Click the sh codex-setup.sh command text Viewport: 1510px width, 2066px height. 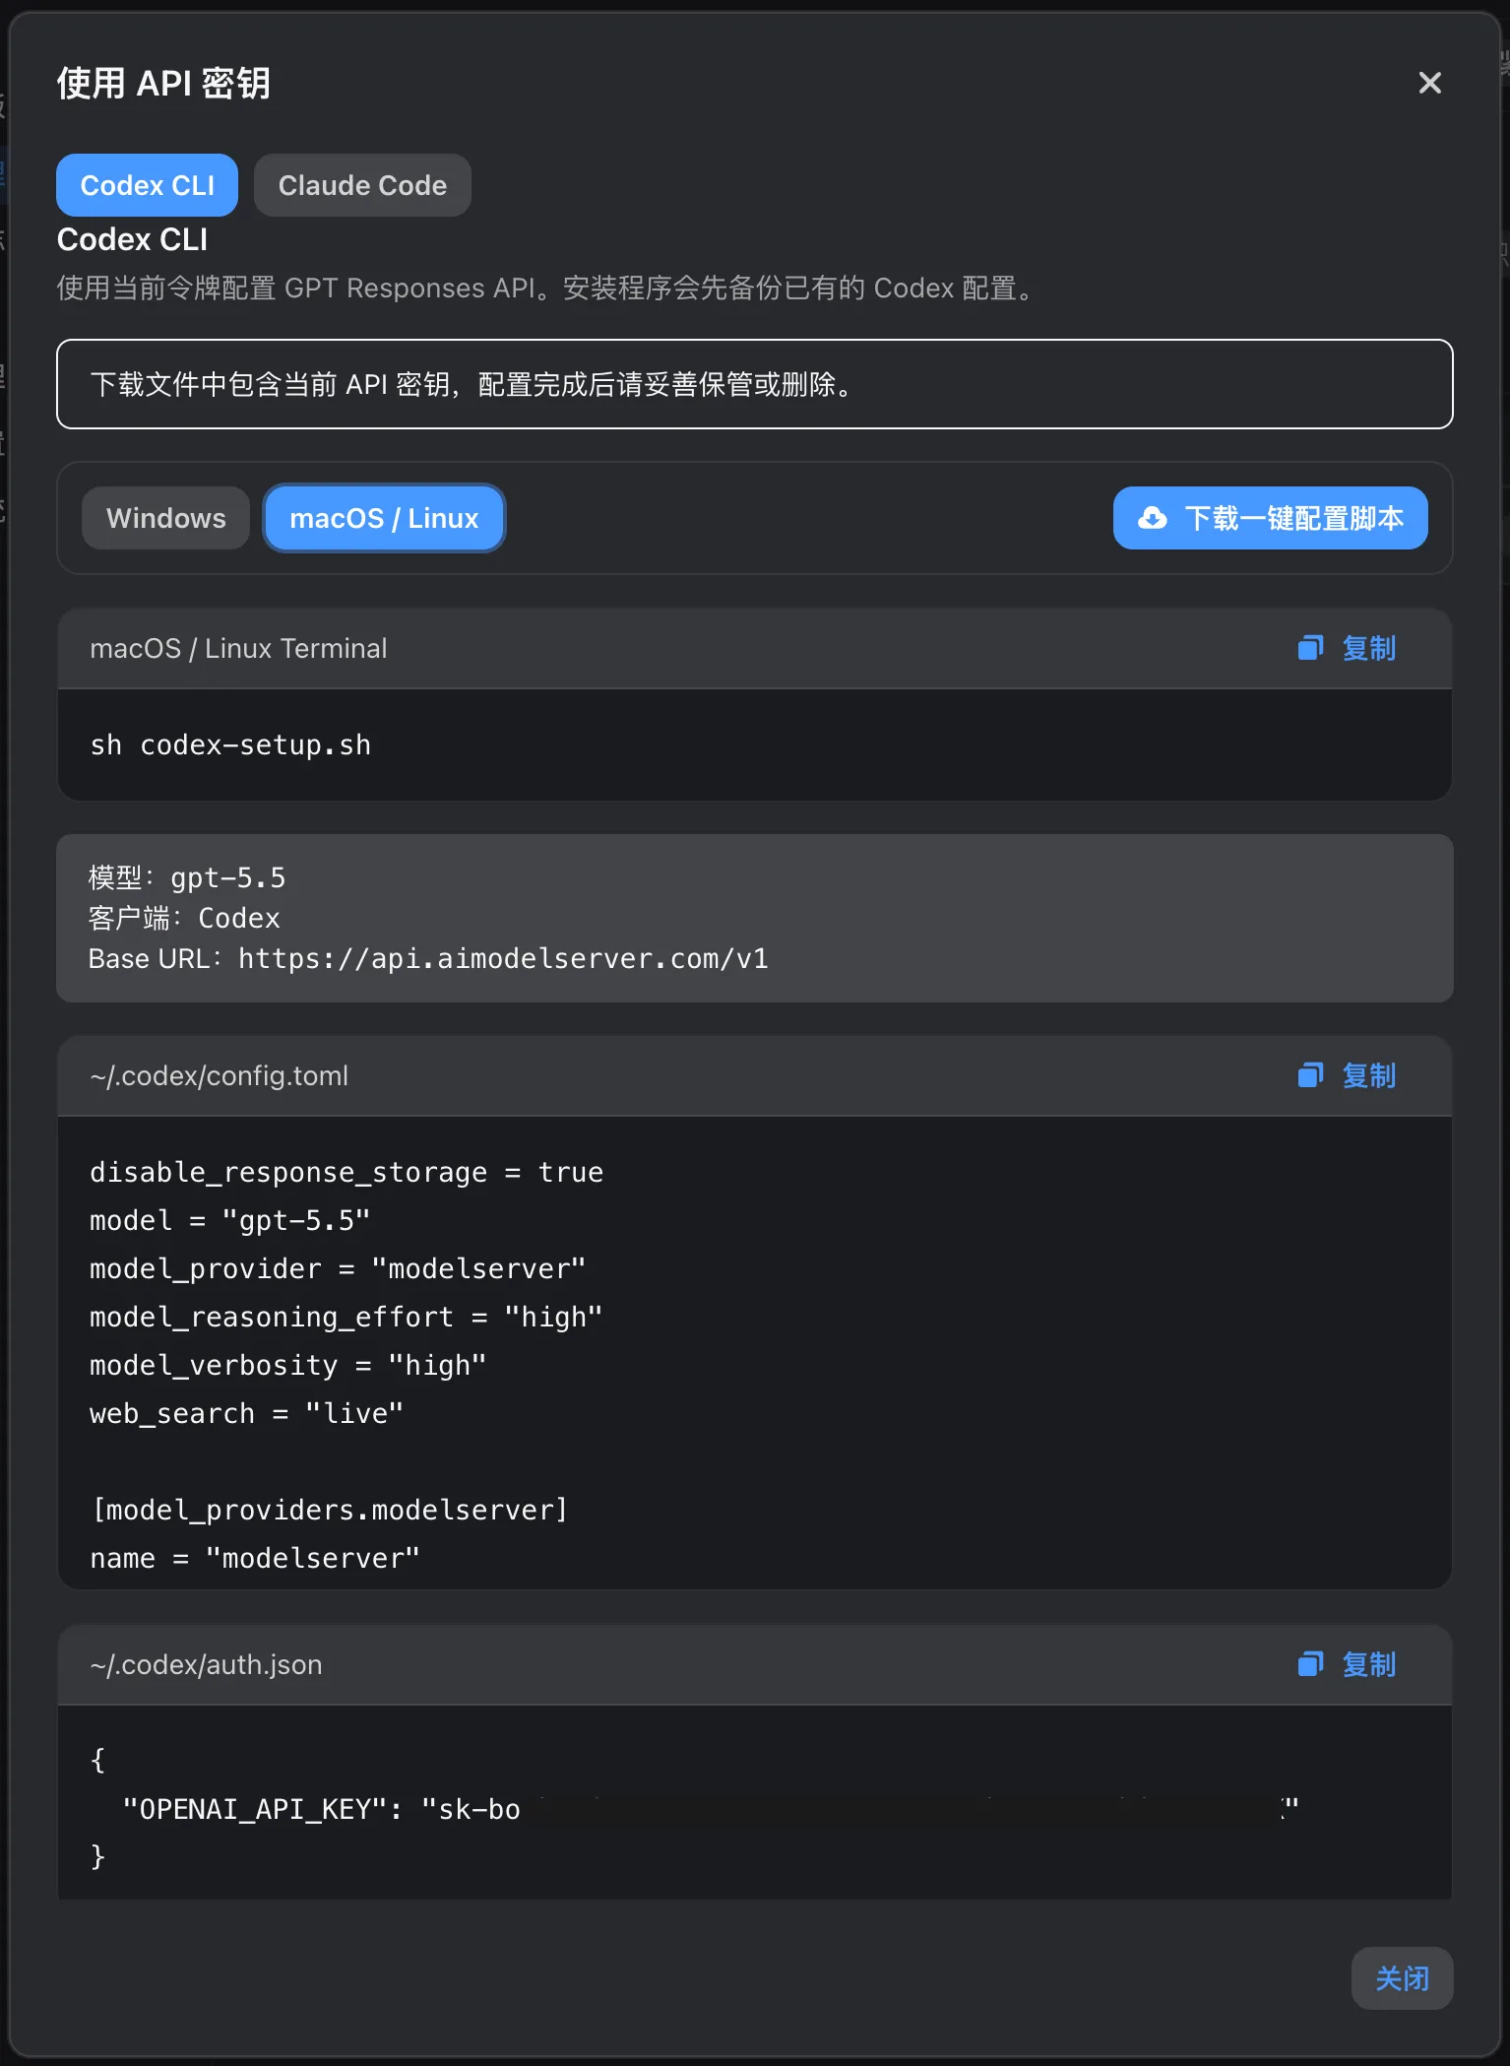[x=230, y=745]
